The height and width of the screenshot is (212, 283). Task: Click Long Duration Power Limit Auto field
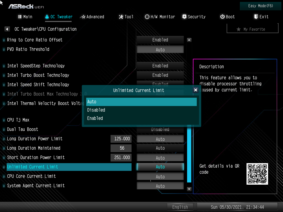(x=160, y=139)
